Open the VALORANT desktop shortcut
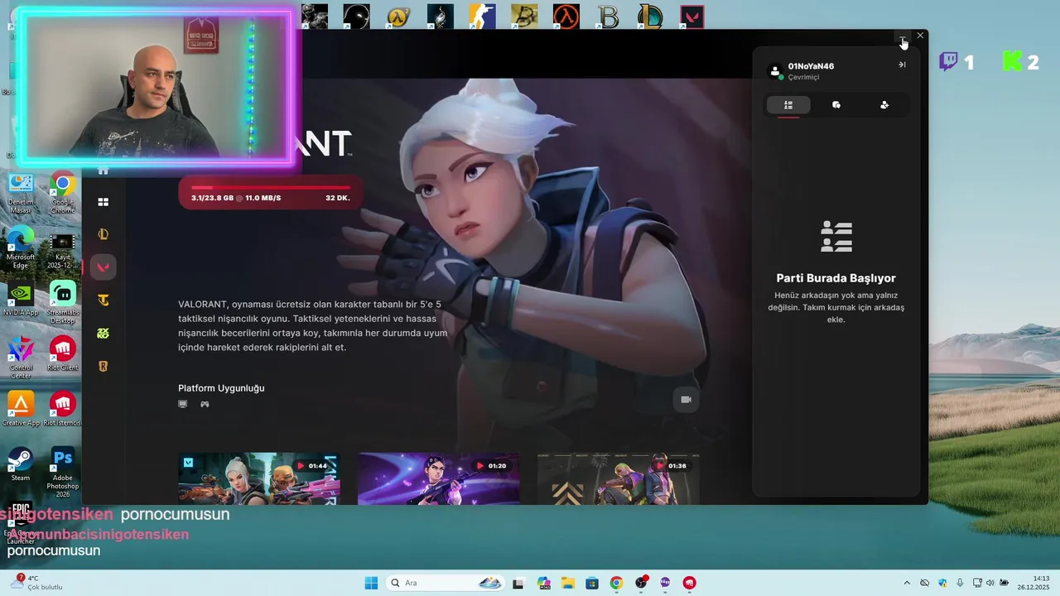The height and width of the screenshot is (596, 1060). 691,16
